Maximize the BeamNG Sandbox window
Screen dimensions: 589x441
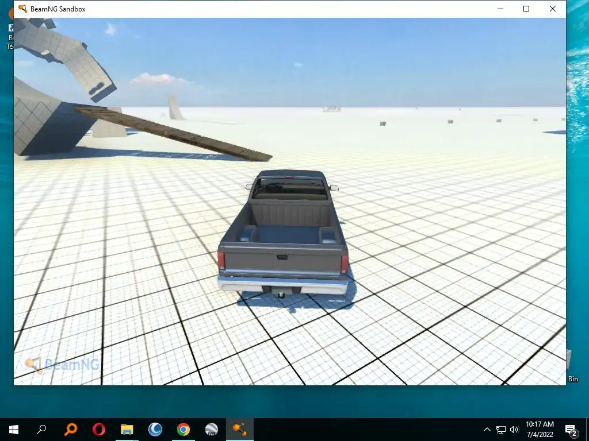point(526,9)
